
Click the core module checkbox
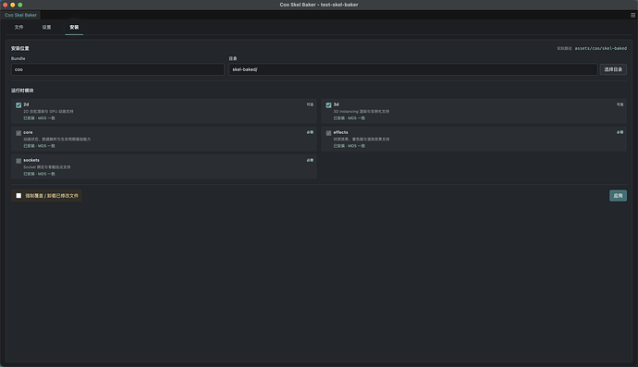click(18, 133)
